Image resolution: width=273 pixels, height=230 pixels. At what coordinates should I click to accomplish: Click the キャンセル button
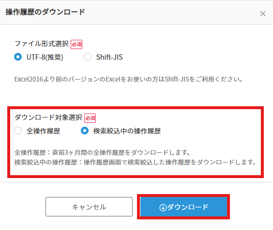pyautogui.click(x=89, y=207)
